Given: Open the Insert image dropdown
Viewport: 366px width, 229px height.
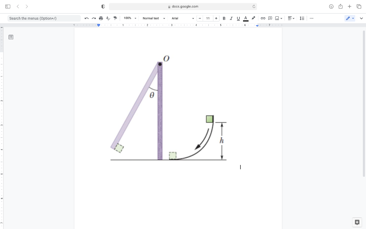Looking at the screenshot, I should click(x=279, y=18).
